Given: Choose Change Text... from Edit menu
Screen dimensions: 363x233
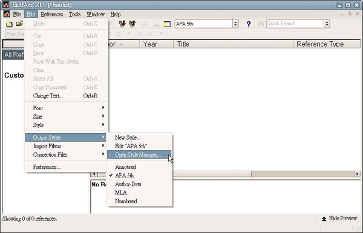Looking at the screenshot, I should 66,96.
